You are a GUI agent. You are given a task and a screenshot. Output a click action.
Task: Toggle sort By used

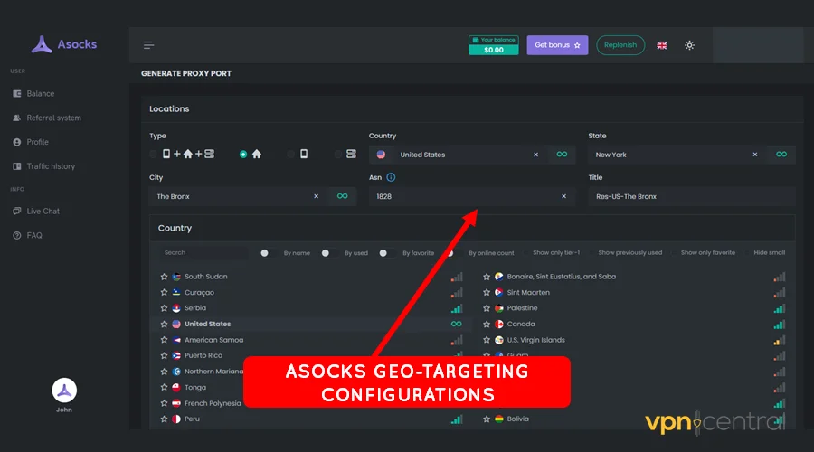[328, 253]
